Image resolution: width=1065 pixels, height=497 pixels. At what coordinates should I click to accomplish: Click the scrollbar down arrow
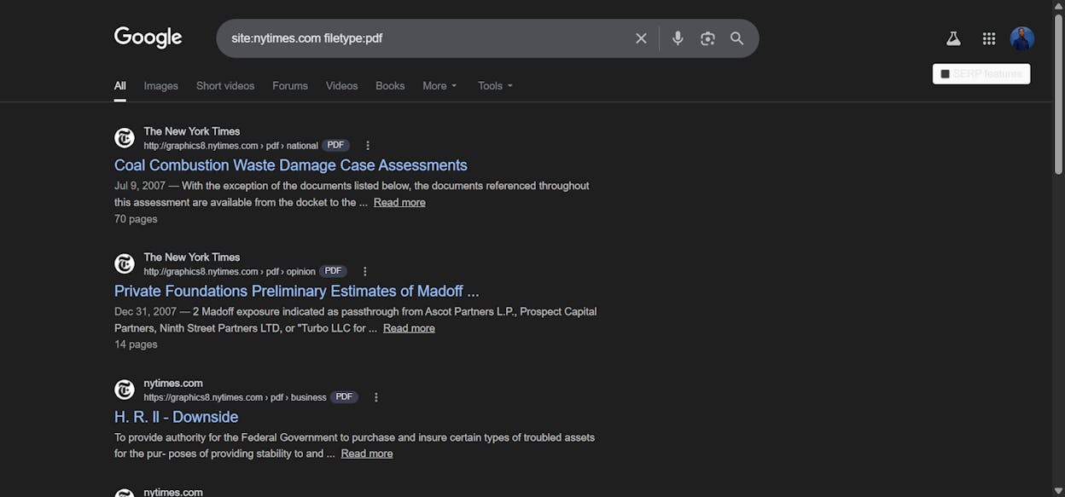click(x=1058, y=491)
